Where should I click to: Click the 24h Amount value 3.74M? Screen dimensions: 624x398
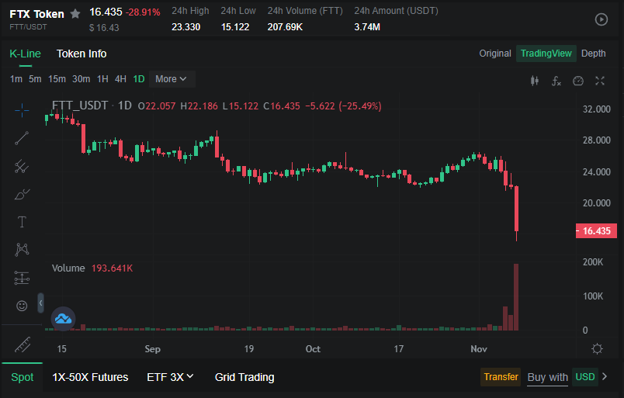pos(367,27)
